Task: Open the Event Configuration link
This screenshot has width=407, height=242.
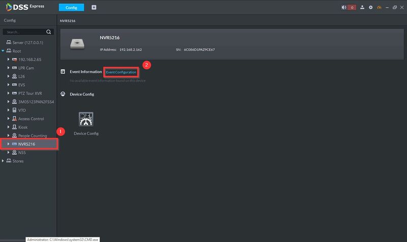Action: tap(121, 72)
